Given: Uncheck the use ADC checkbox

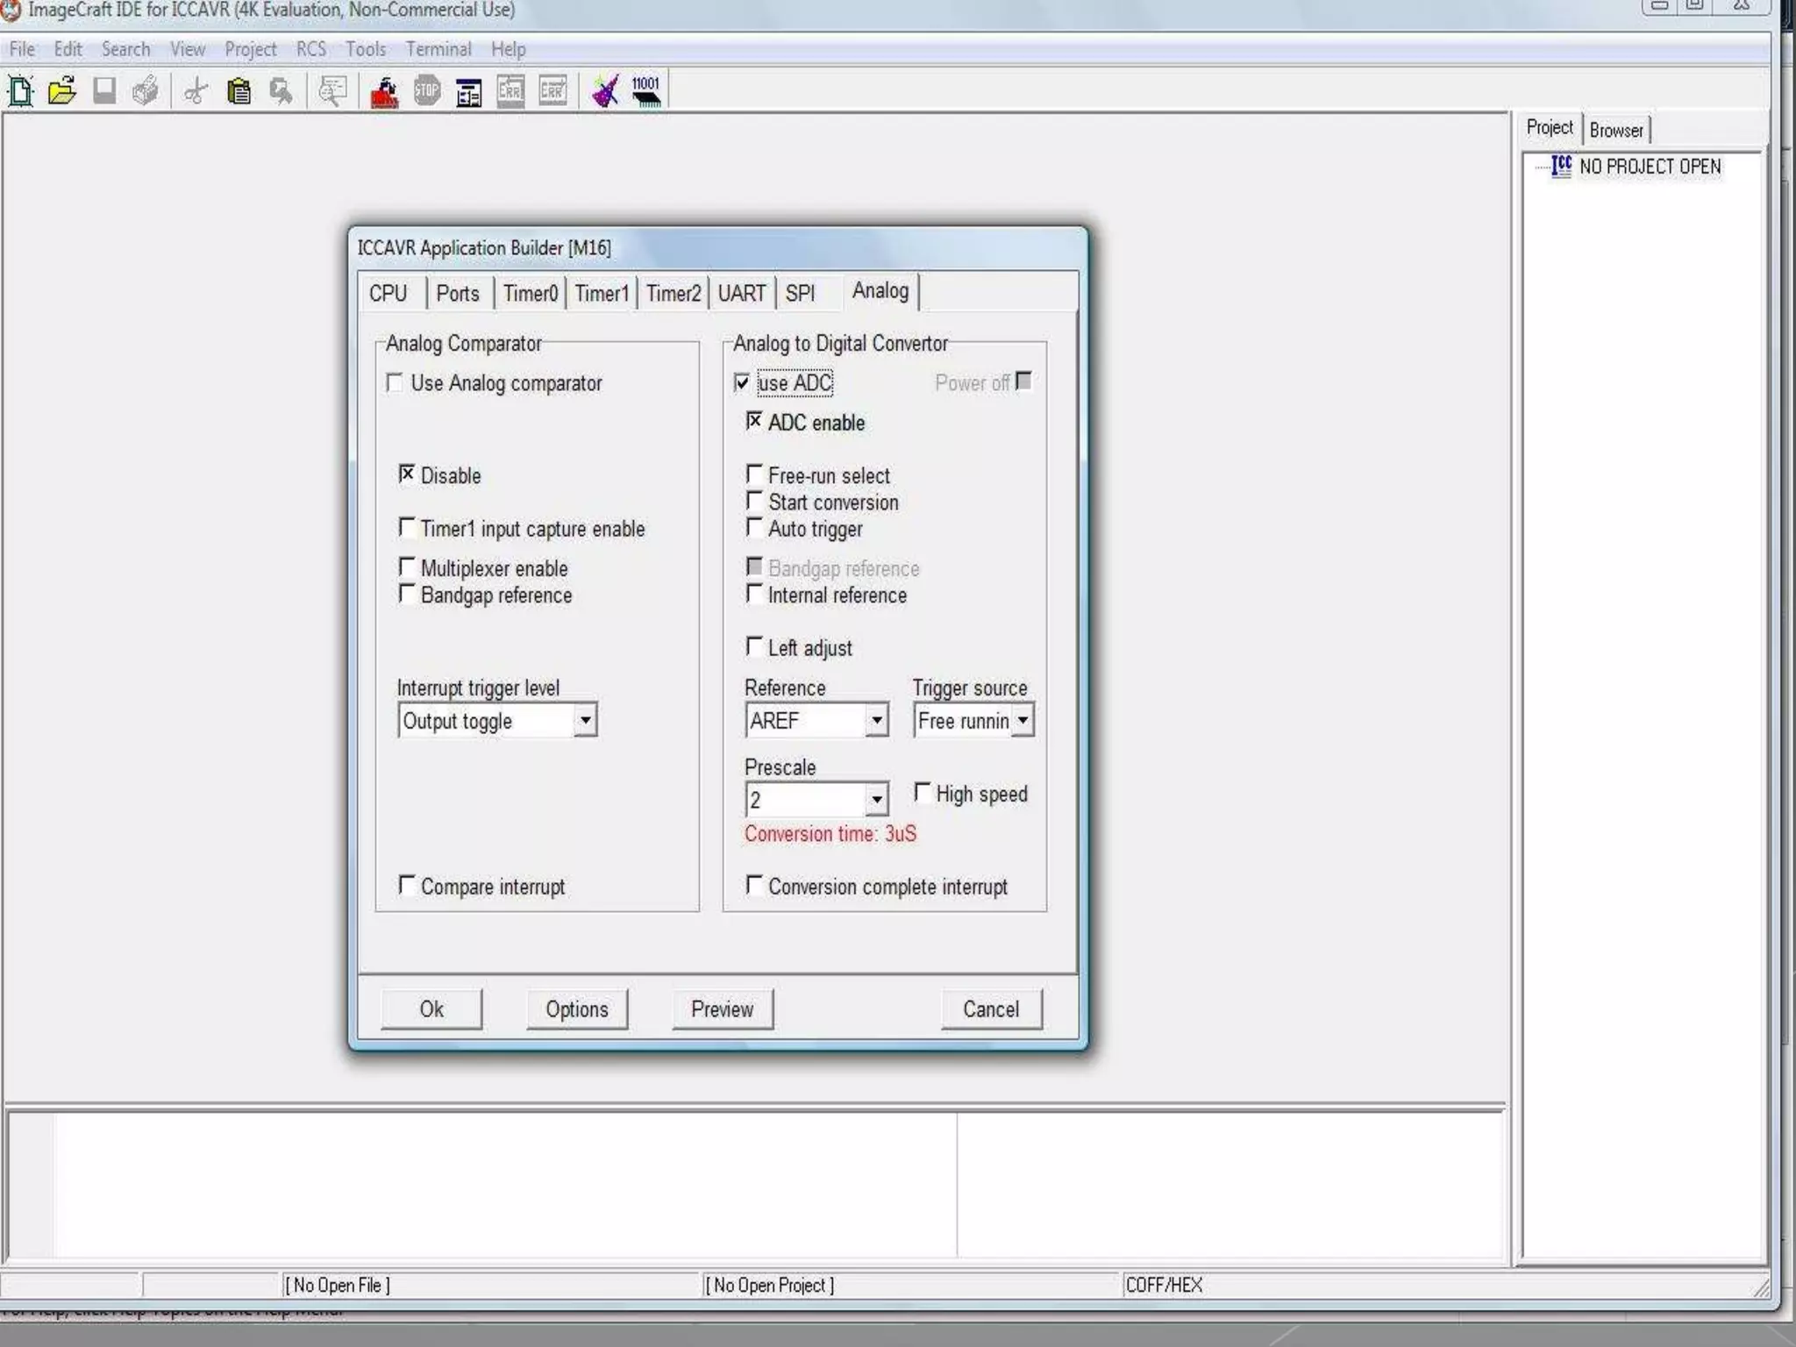Looking at the screenshot, I should click(742, 382).
